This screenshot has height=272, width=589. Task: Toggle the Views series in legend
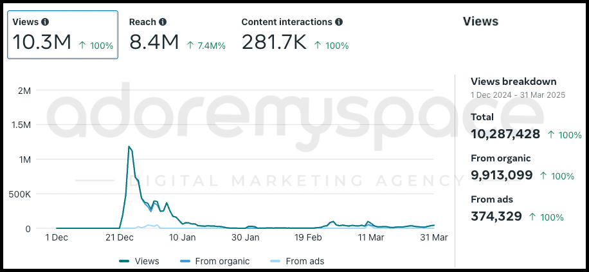point(139,261)
